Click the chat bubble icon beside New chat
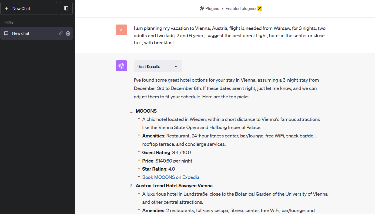 click(x=6, y=33)
